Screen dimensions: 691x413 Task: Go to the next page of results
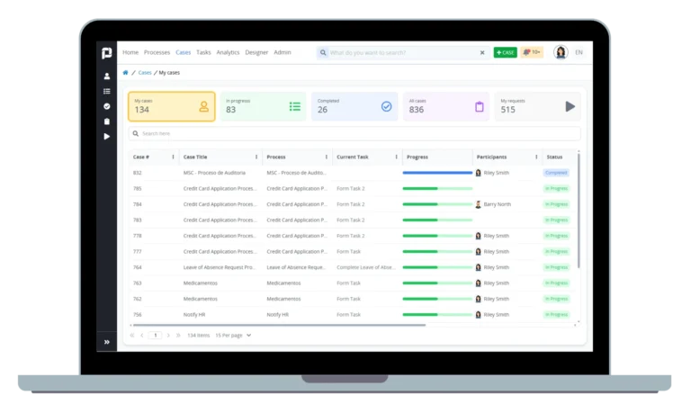tap(168, 336)
